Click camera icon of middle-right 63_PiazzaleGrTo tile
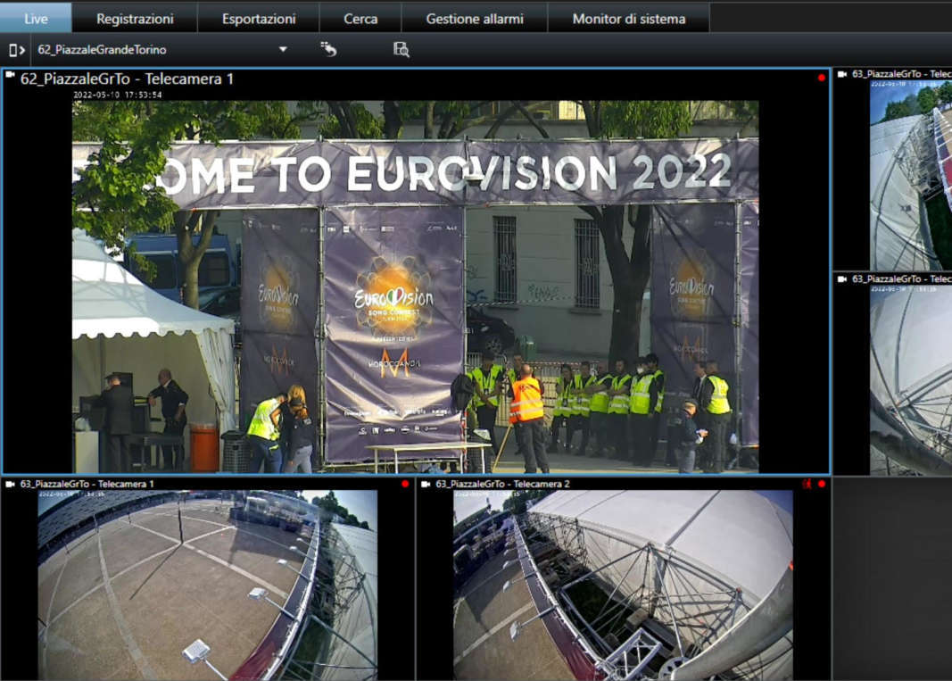Viewport: 952px width, 681px height. pyautogui.click(x=842, y=279)
